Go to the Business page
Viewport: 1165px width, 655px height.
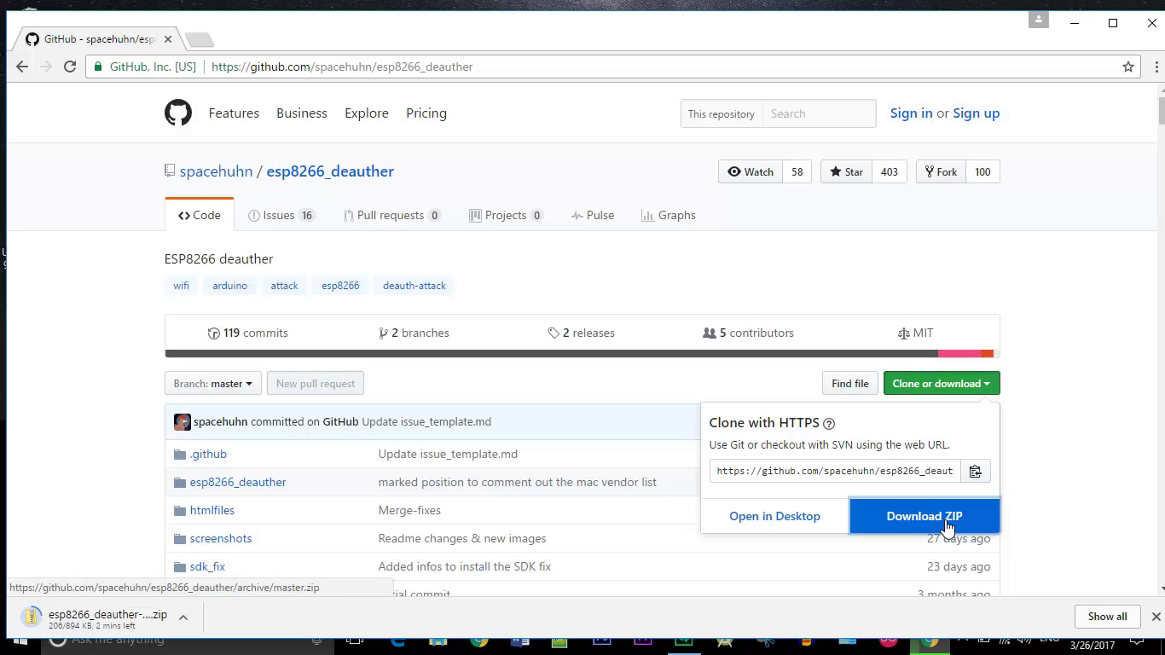point(302,113)
